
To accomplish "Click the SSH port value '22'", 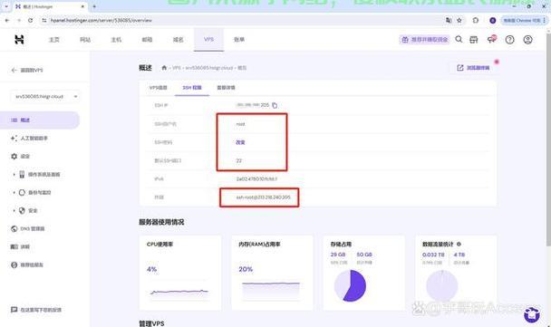I will [239, 160].
